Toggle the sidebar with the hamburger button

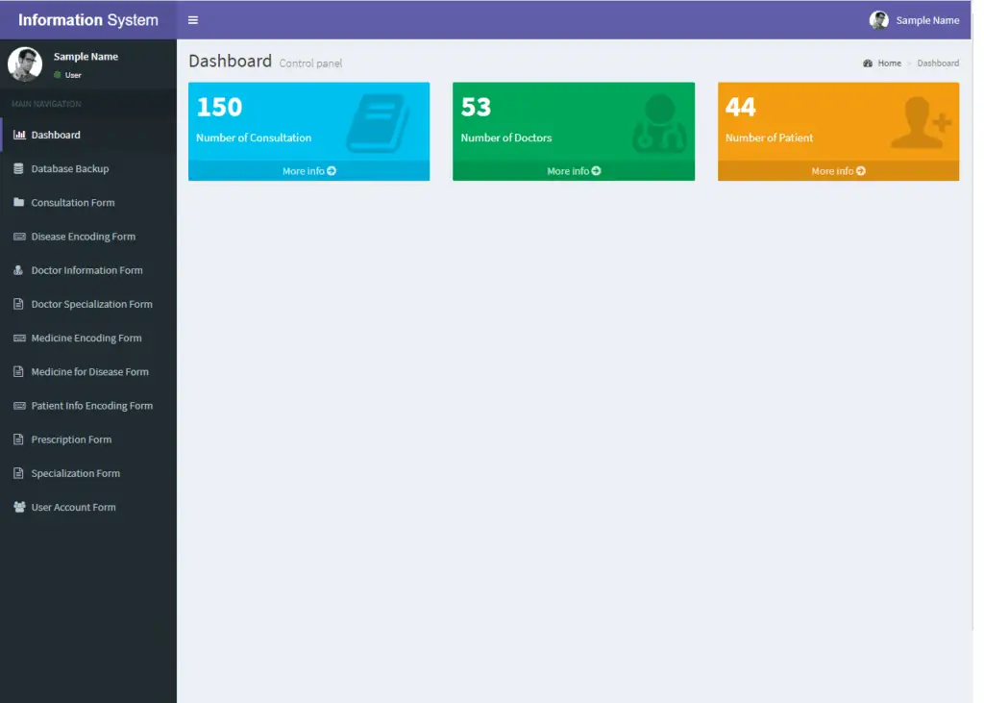(193, 19)
